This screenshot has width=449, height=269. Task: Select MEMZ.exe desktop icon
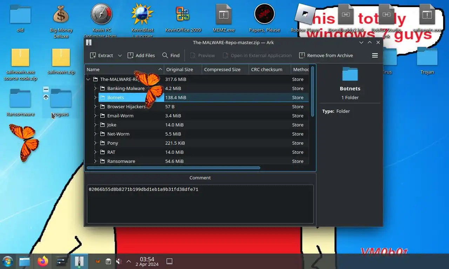[224, 18]
